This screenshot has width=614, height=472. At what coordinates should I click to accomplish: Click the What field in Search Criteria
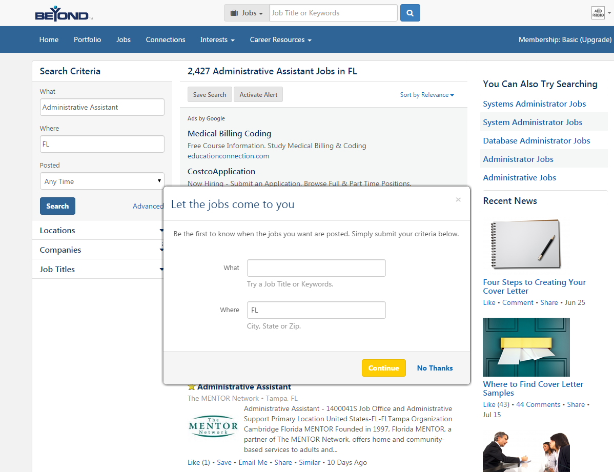102,107
